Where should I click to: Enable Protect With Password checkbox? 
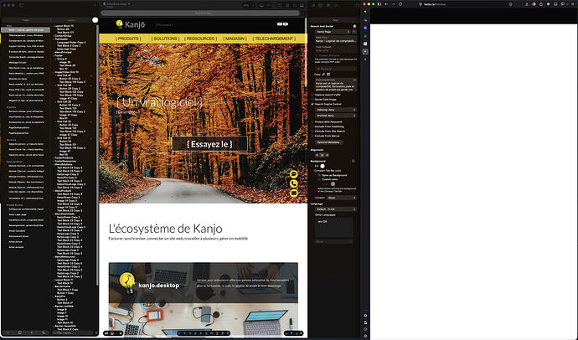coord(312,122)
